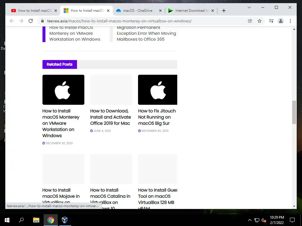Screen dimensions: 302x226
Task: Reload the current page
Action: click(x=31, y=21)
